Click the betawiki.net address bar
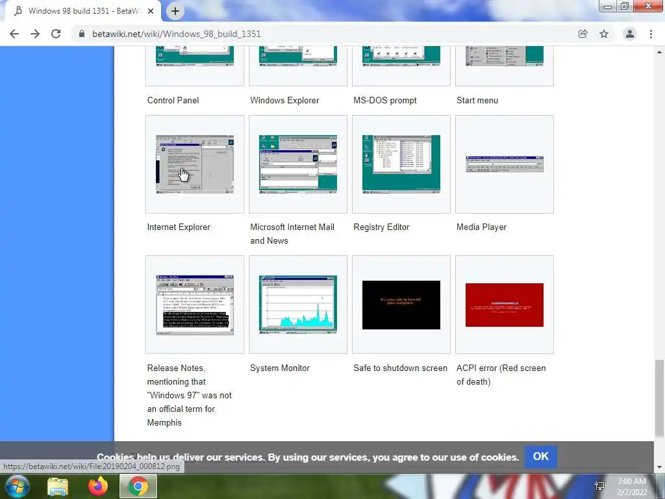665x499 pixels. [x=322, y=34]
